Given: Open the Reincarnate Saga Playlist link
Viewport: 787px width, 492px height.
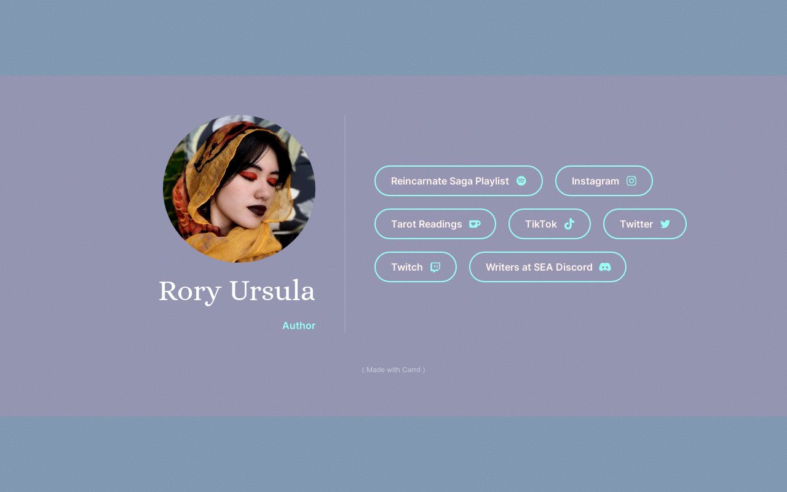Looking at the screenshot, I should click(450, 181).
